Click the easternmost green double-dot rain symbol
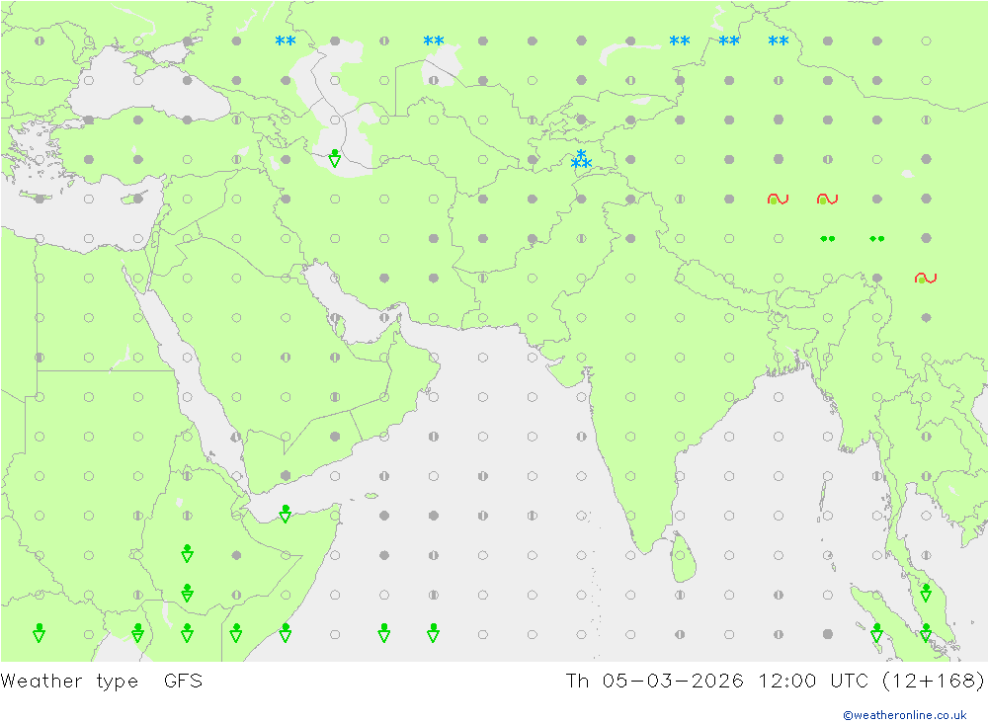 click(x=876, y=239)
